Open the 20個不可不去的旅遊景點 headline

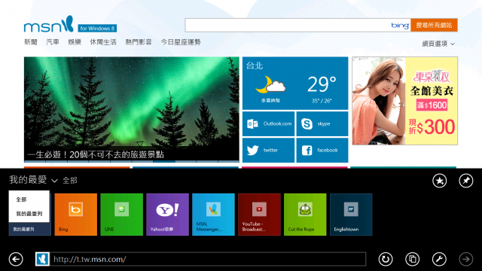tap(96, 154)
